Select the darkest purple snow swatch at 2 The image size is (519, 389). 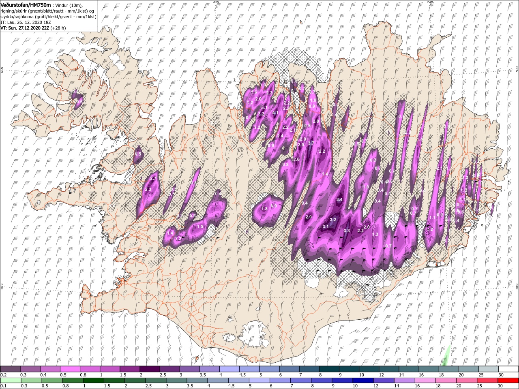coord(150,369)
